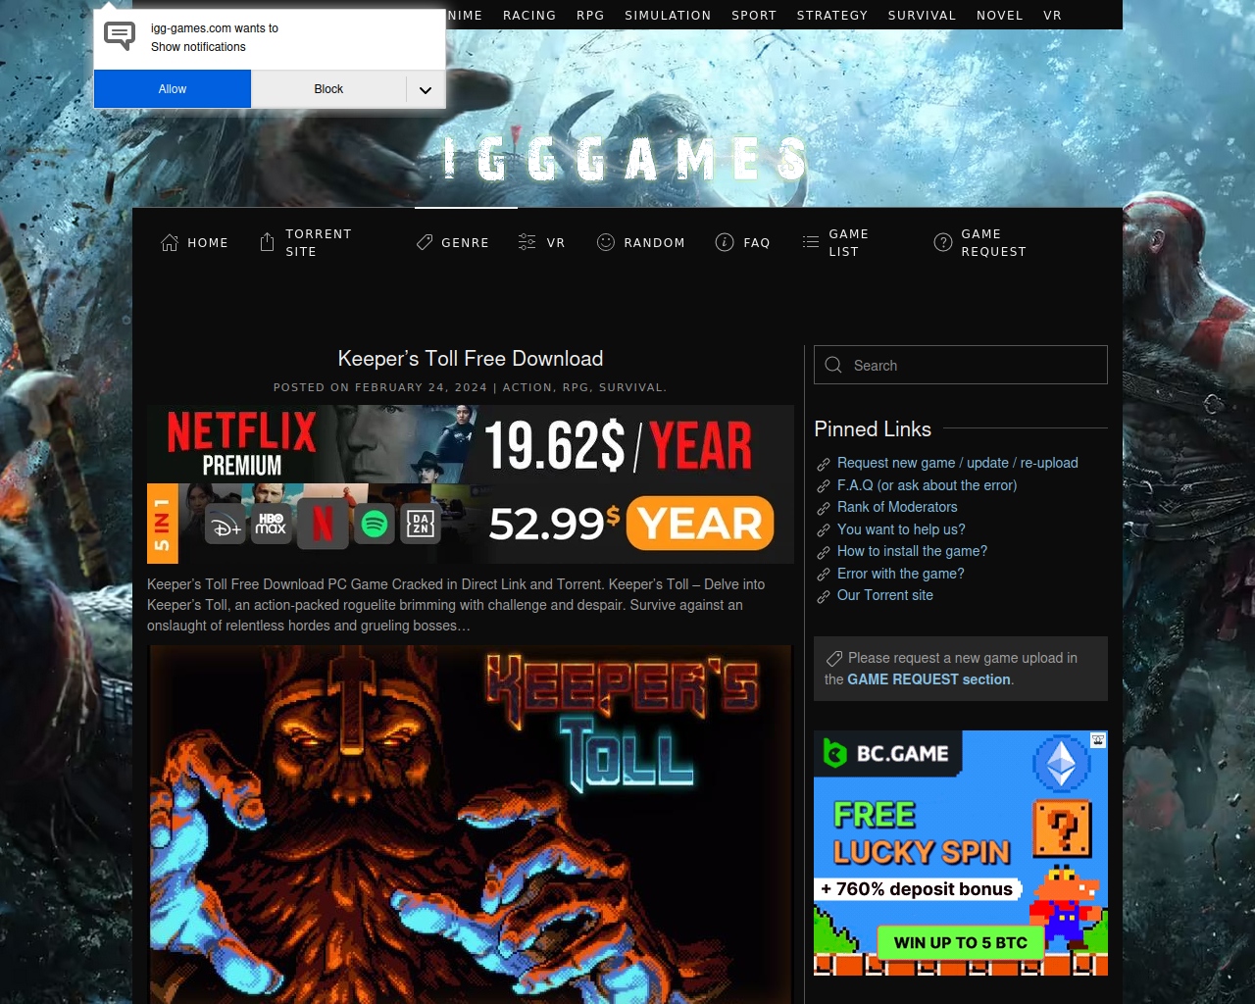Open the SURVIVAL category in top menu
The image size is (1255, 1004).
(x=922, y=15)
